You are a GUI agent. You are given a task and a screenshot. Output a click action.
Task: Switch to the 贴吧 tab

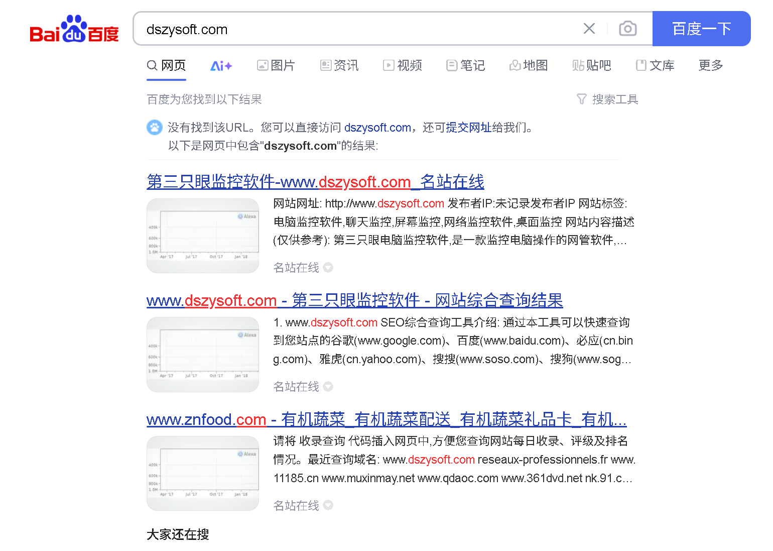[x=592, y=65]
